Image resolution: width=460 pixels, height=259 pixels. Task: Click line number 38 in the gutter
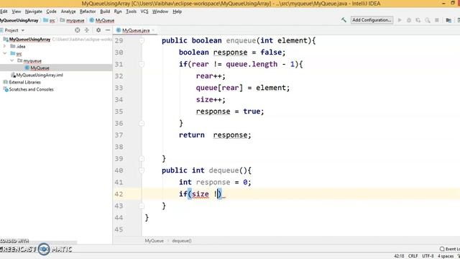119,147
